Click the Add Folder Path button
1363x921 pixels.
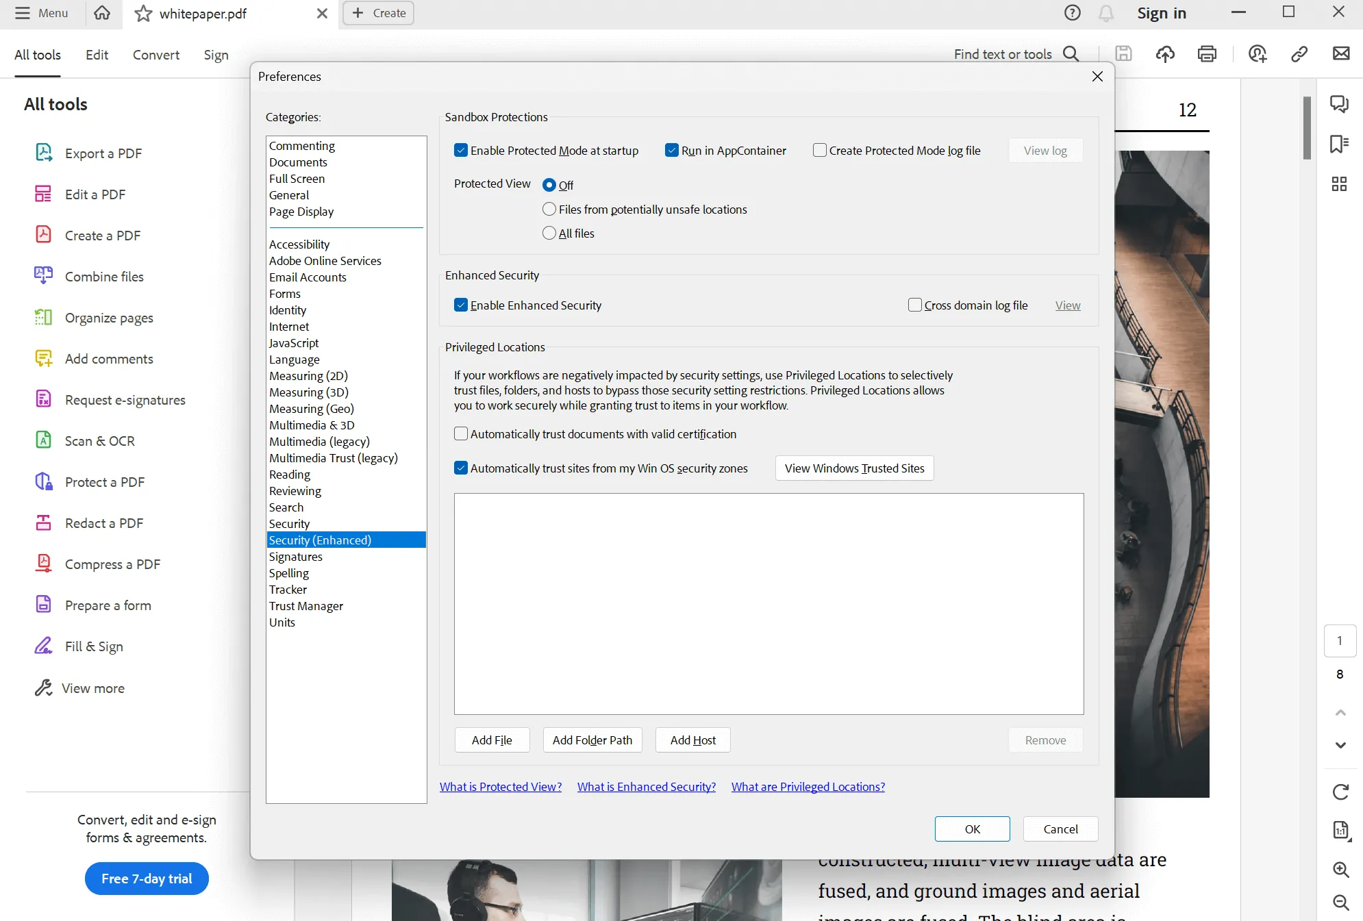(x=593, y=740)
